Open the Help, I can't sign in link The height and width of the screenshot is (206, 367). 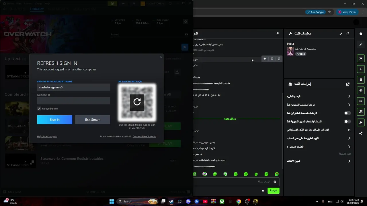(x=47, y=136)
